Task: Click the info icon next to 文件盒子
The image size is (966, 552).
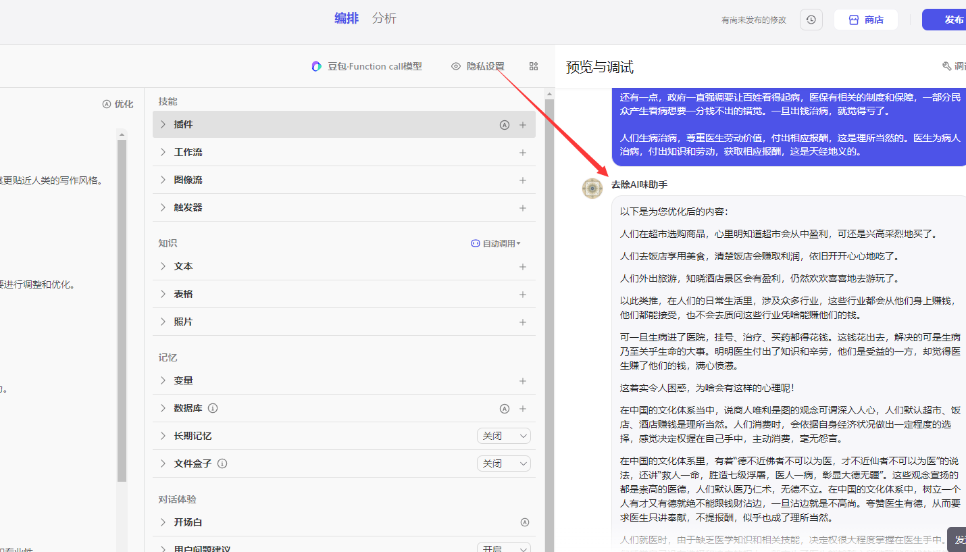Action: click(x=222, y=463)
